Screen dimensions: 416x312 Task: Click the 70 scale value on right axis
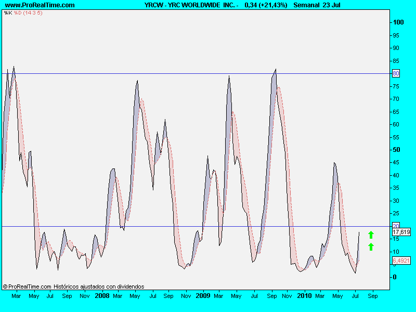(x=396, y=99)
